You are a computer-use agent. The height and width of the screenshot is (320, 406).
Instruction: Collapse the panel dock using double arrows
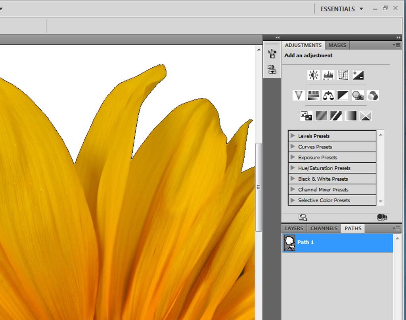coord(398,37)
